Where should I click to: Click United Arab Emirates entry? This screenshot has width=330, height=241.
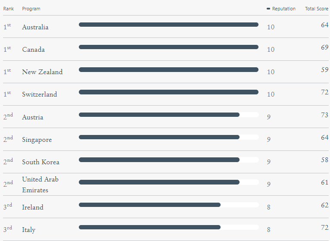click(x=40, y=185)
